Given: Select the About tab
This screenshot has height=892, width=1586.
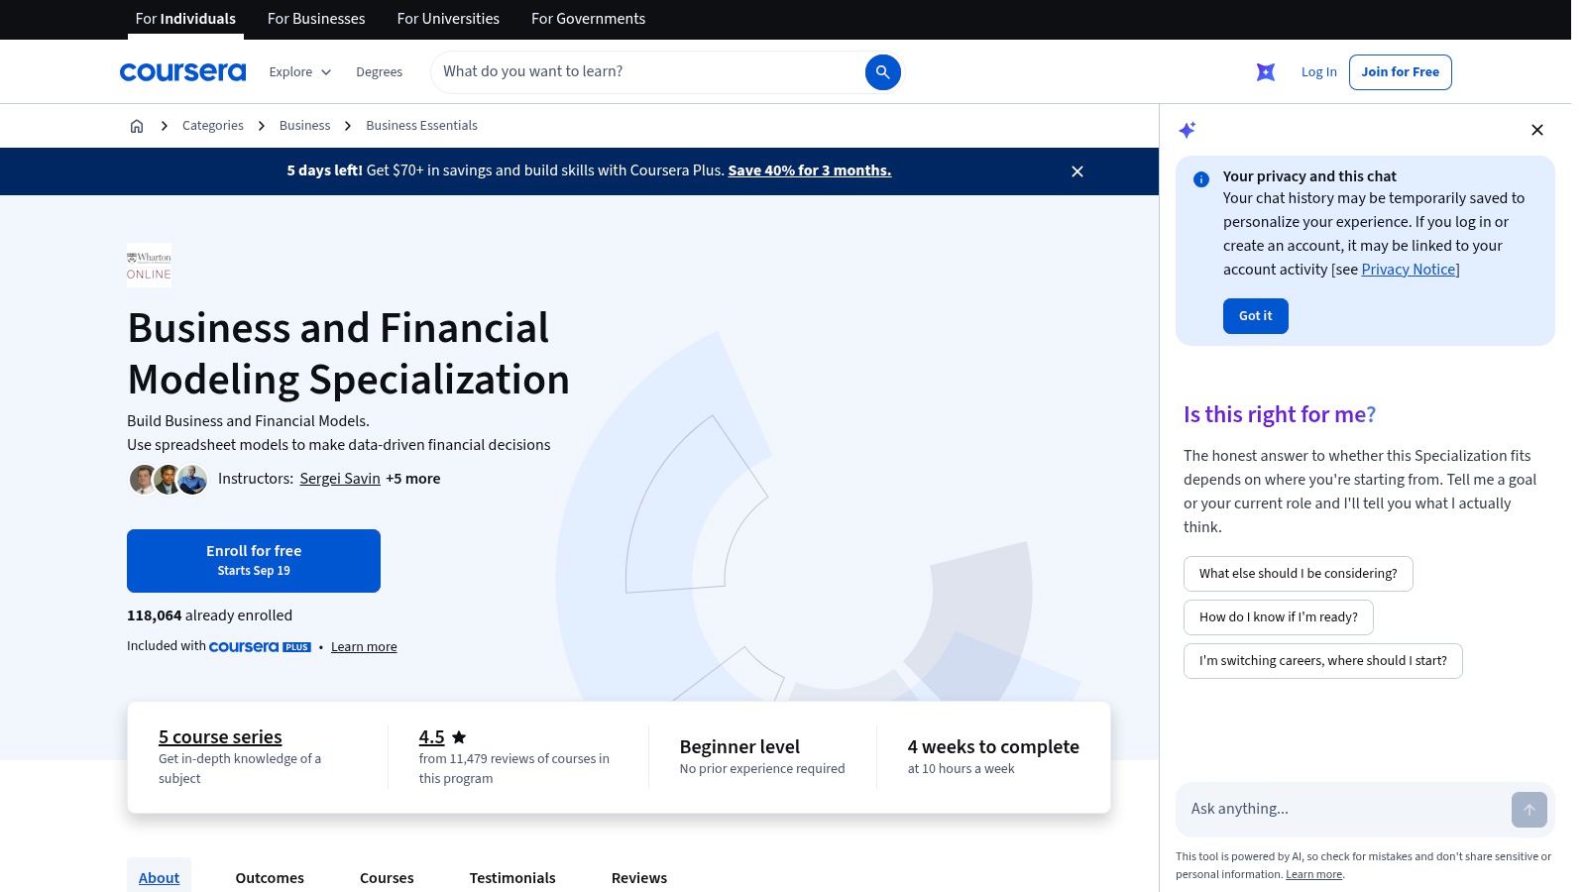Looking at the screenshot, I should coord(159,877).
